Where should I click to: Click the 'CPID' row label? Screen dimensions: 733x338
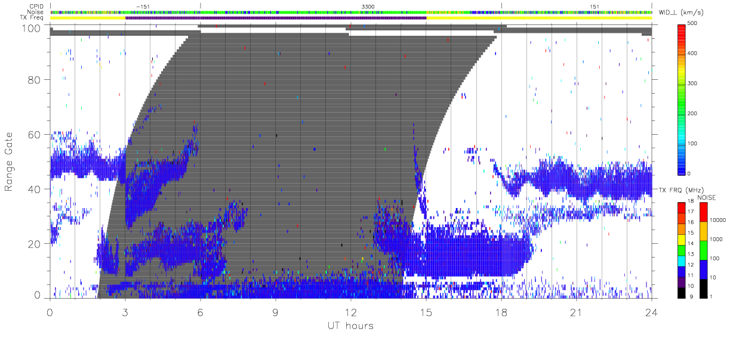[x=36, y=7]
